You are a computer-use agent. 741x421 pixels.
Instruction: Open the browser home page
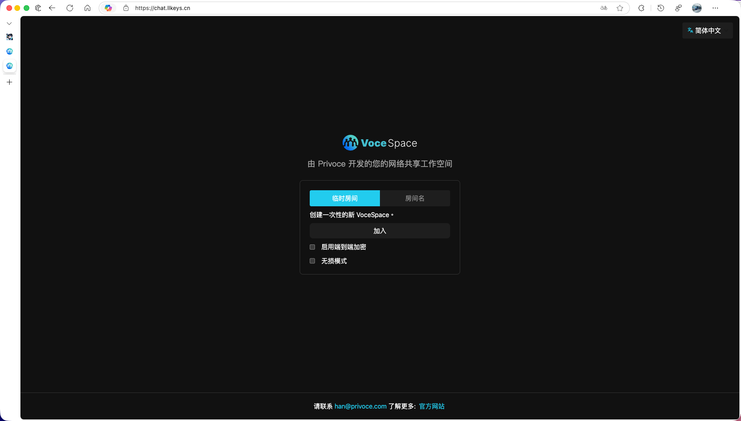coord(87,8)
